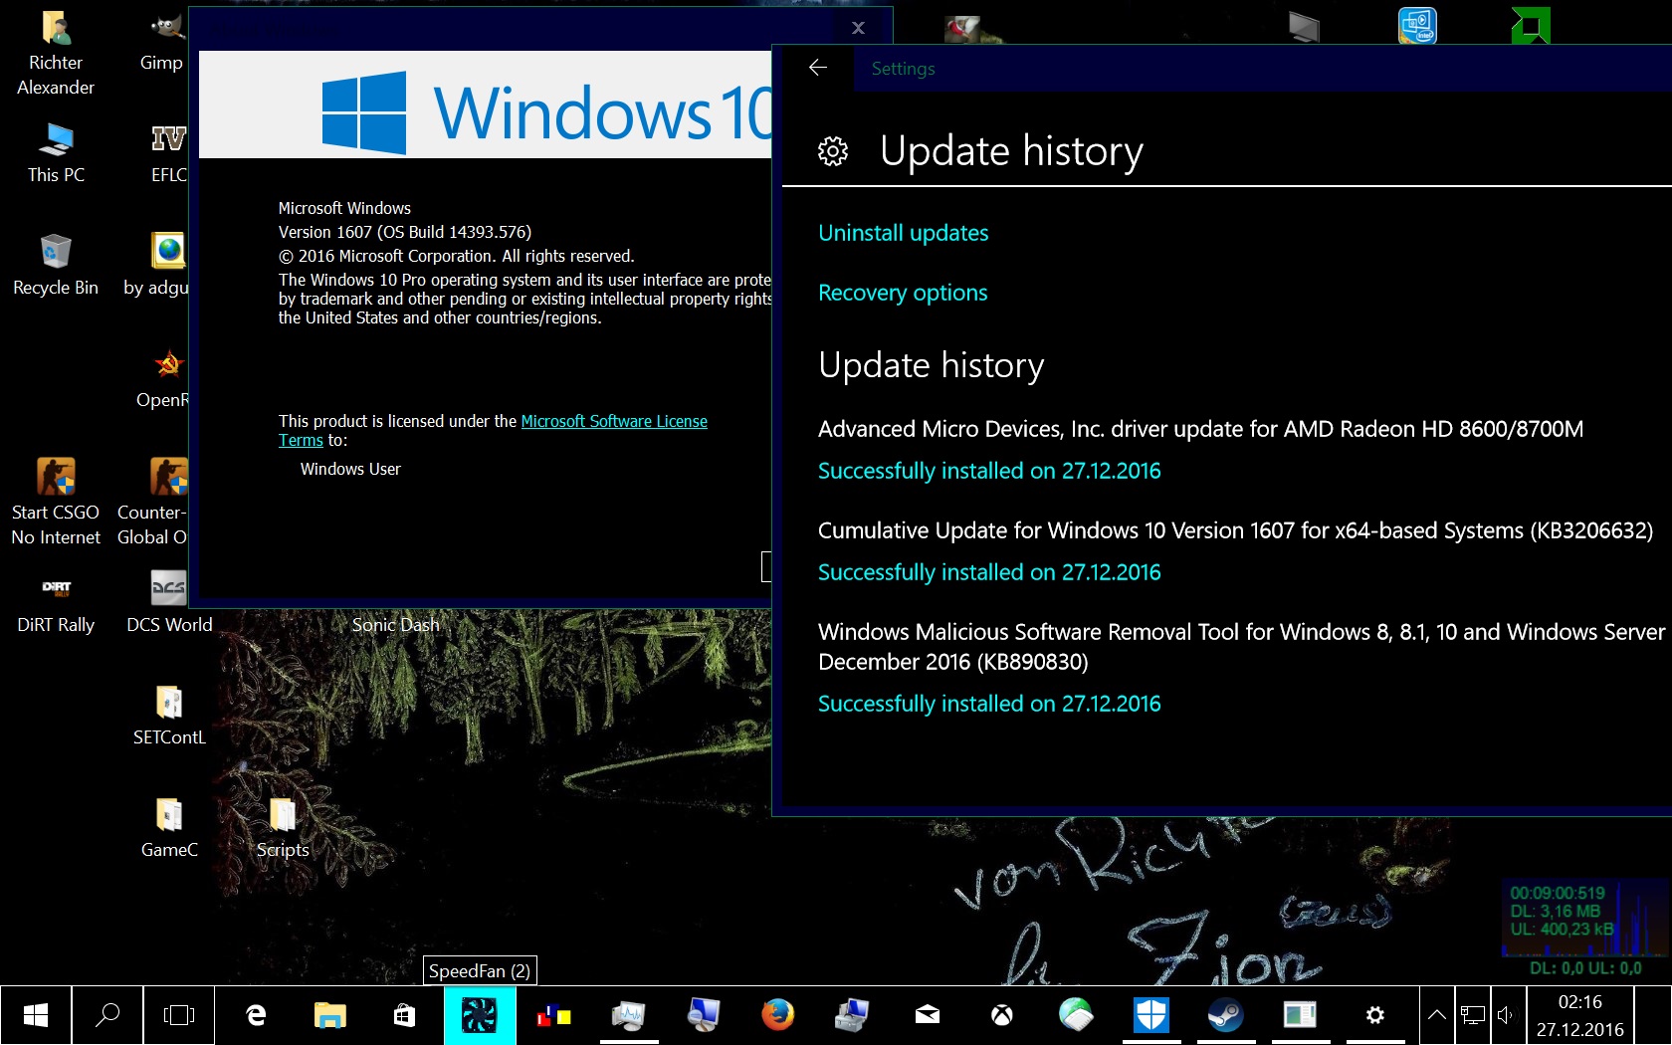The height and width of the screenshot is (1045, 1672).
Task: Click network traffic DL/UL meter widget
Action: click(x=1585, y=929)
